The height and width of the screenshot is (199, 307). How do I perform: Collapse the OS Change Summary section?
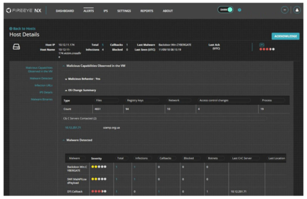66,91
